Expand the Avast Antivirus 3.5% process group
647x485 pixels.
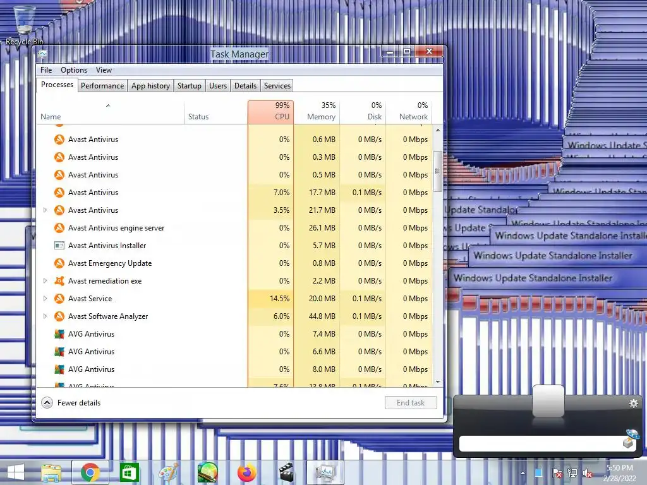pos(45,210)
